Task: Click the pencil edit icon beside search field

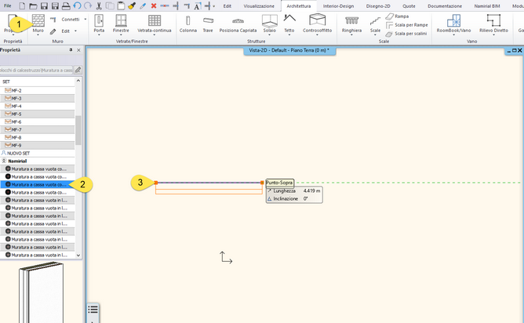Action: (x=78, y=70)
